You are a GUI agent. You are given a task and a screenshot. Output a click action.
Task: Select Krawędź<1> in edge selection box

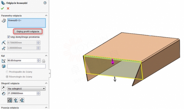(x=15, y=20)
